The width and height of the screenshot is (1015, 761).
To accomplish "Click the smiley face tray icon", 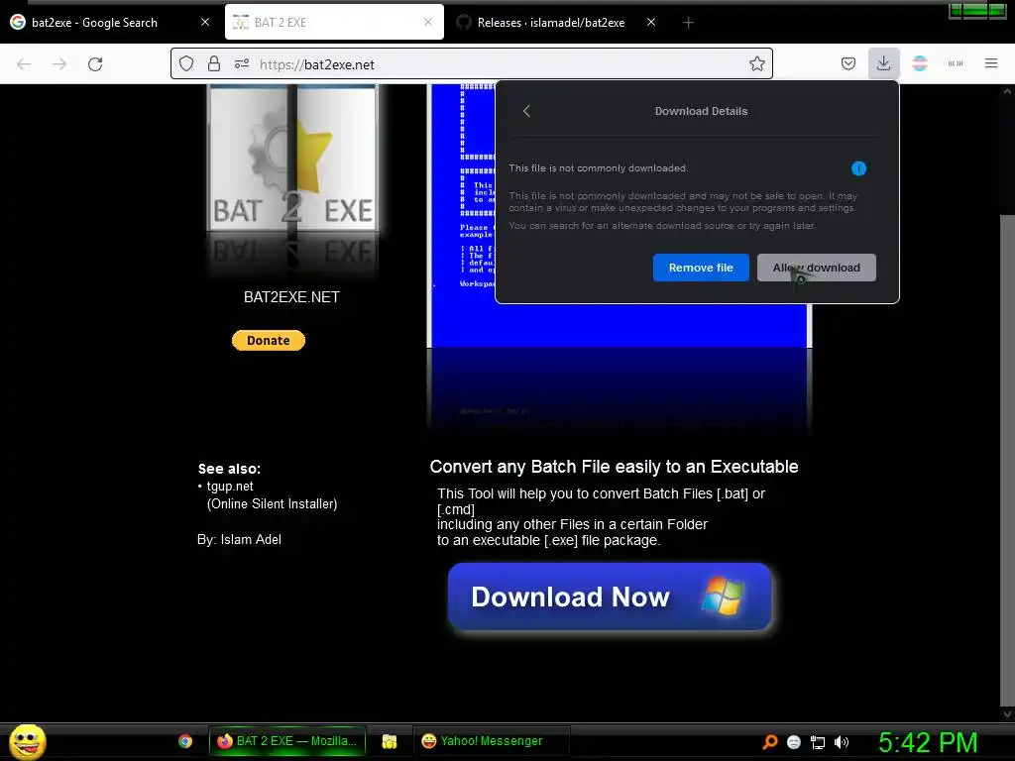I will pyautogui.click(x=794, y=741).
